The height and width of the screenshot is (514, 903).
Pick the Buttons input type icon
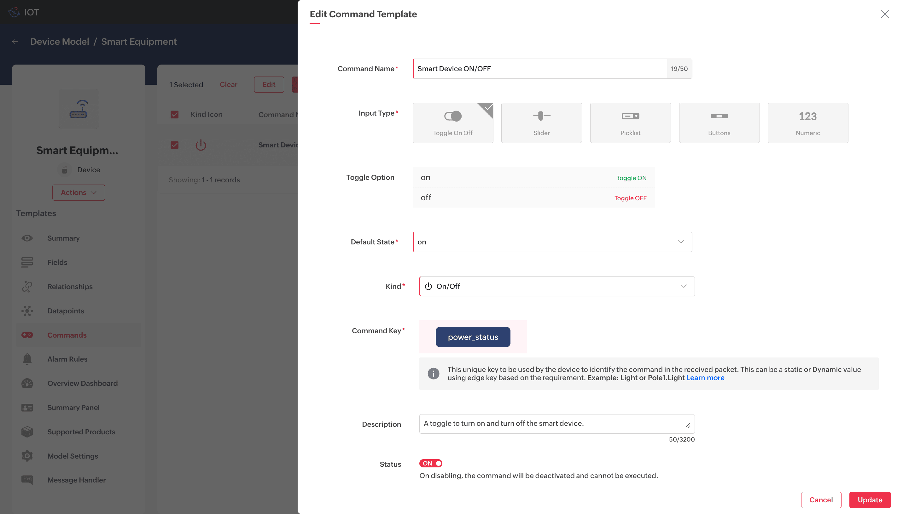pos(719,116)
